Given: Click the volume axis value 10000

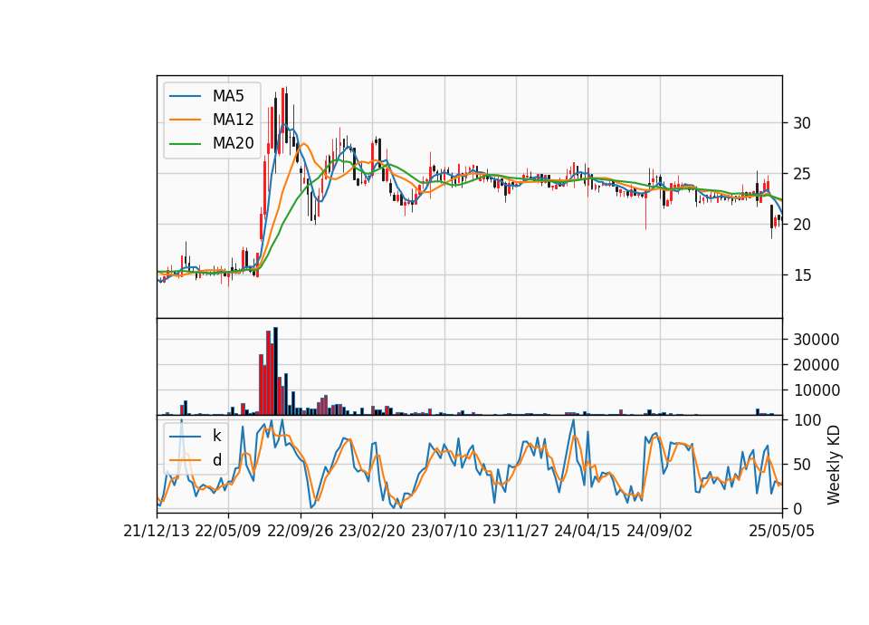Looking at the screenshot, I should click(816, 390).
